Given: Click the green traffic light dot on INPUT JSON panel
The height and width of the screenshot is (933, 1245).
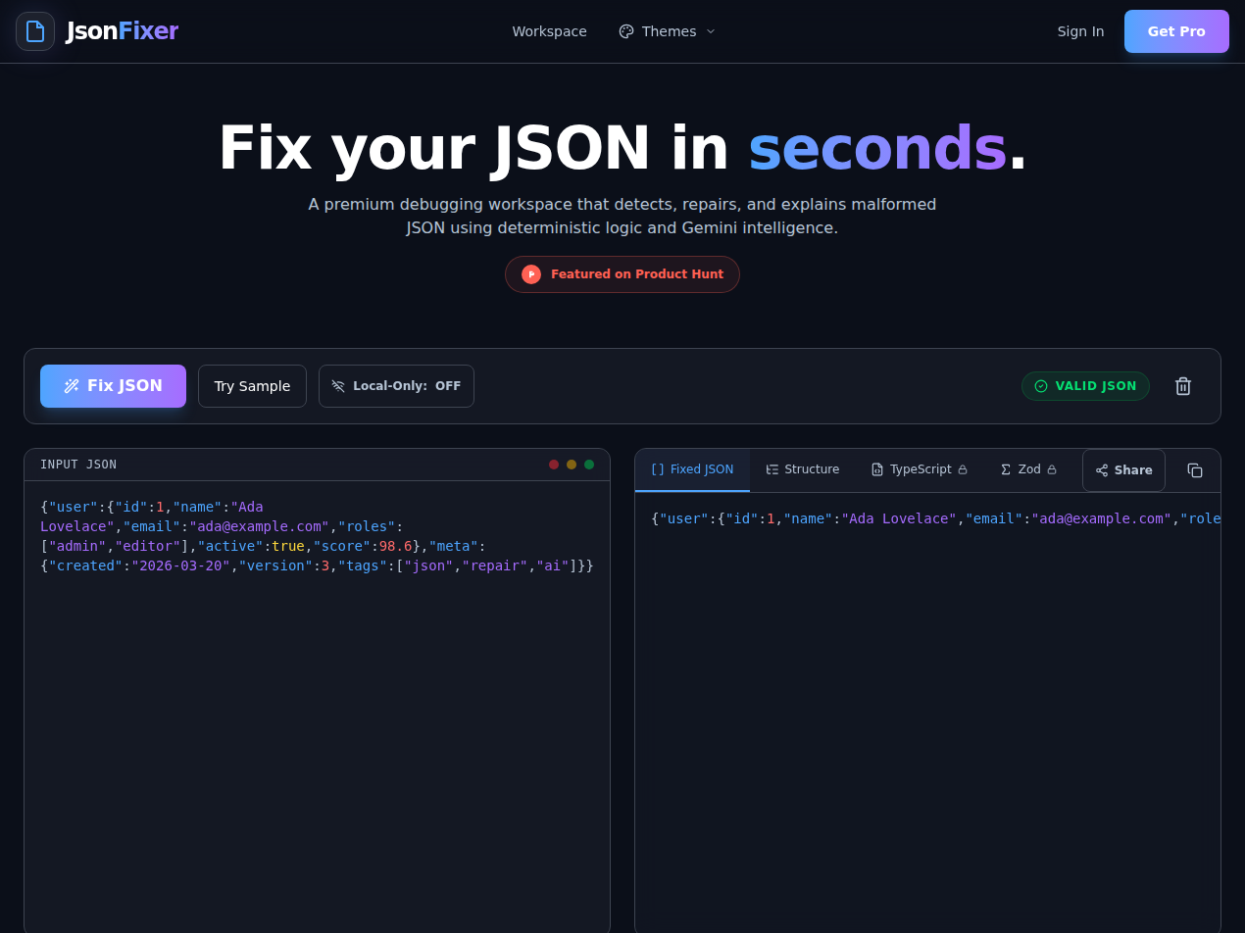Looking at the screenshot, I should pyautogui.click(x=589, y=465).
